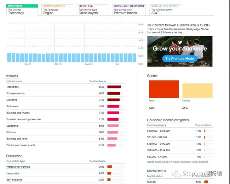Click the Homemaker occupation type link
Viewport: 230px width, 184px height.
click(x=13, y=173)
